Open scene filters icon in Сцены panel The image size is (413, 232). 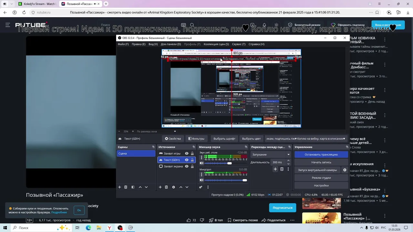(133, 187)
